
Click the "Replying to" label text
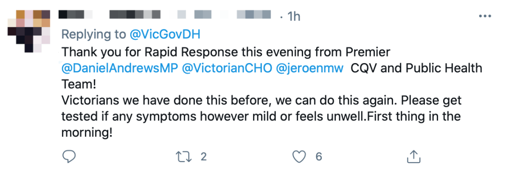point(94,35)
